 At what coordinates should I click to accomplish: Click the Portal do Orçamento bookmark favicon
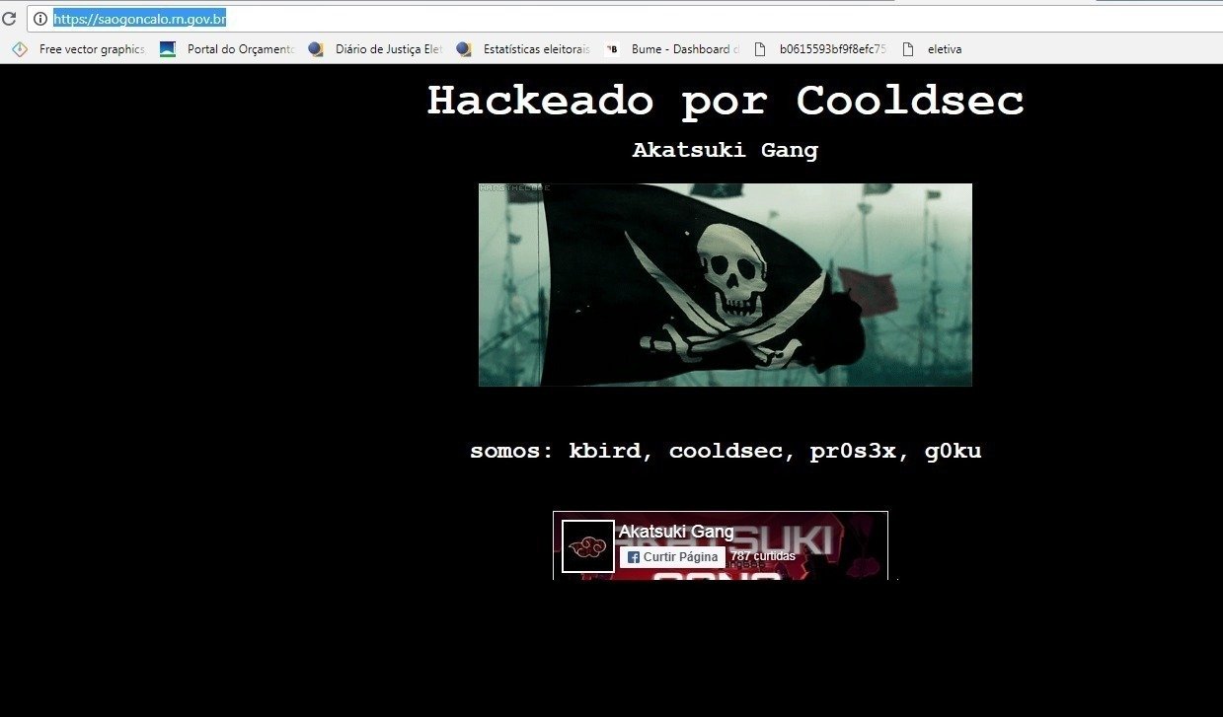[x=168, y=49]
